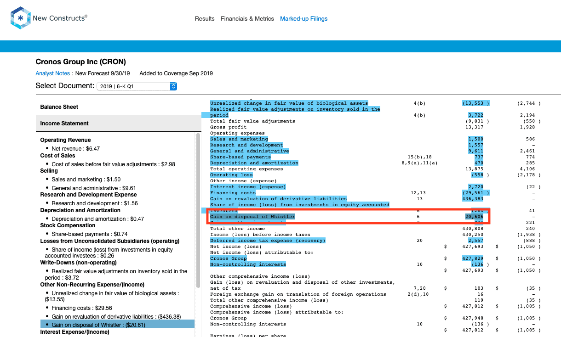561x337 pixels.
Task: Open the Select Document dropdown
Action: pyautogui.click(x=137, y=86)
